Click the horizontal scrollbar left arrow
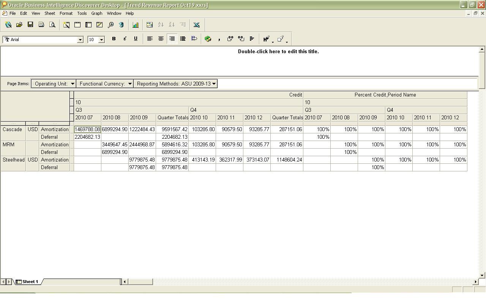Viewport: 486px width, 304px height. pos(125,282)
